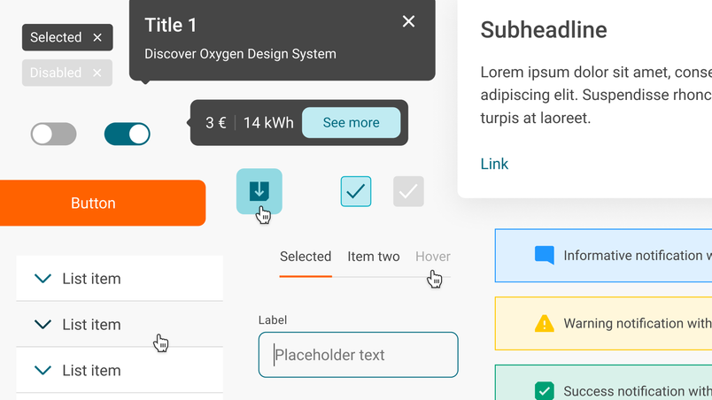
Task: Click the blue informative notification icon
Action: [545, 256]
